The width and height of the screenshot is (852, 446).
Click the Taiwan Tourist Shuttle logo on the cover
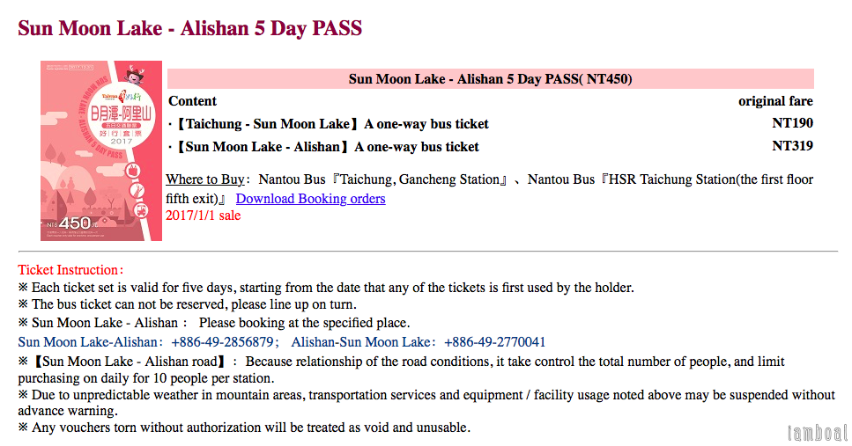coord(122,97)
